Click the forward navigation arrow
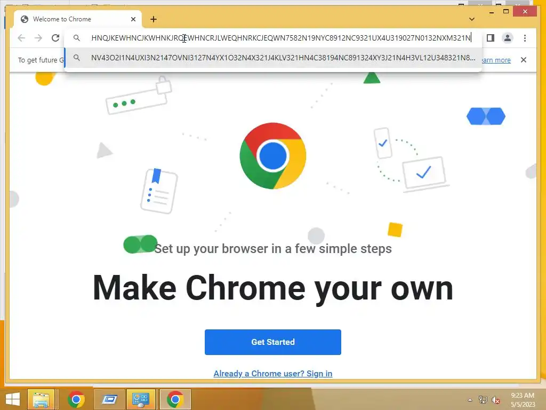The height and width of the screenshot is (410, 546). 38,38
